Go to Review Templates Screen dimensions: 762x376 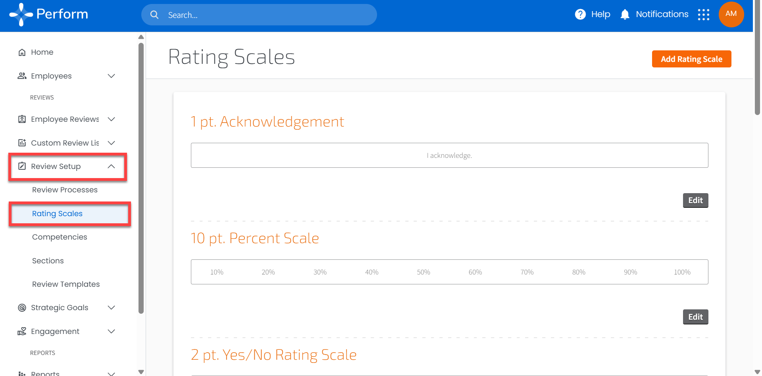click(66, 284)
